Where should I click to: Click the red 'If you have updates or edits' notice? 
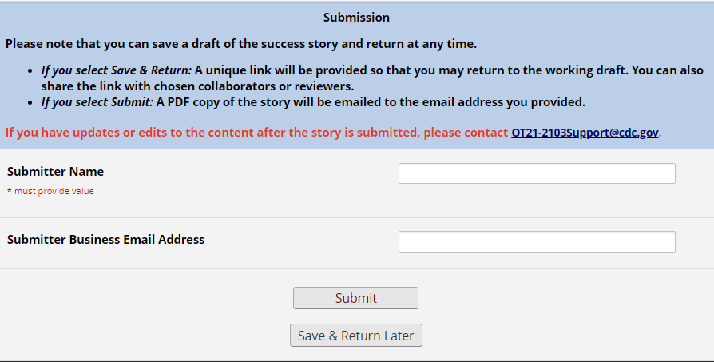coord(256,133)
